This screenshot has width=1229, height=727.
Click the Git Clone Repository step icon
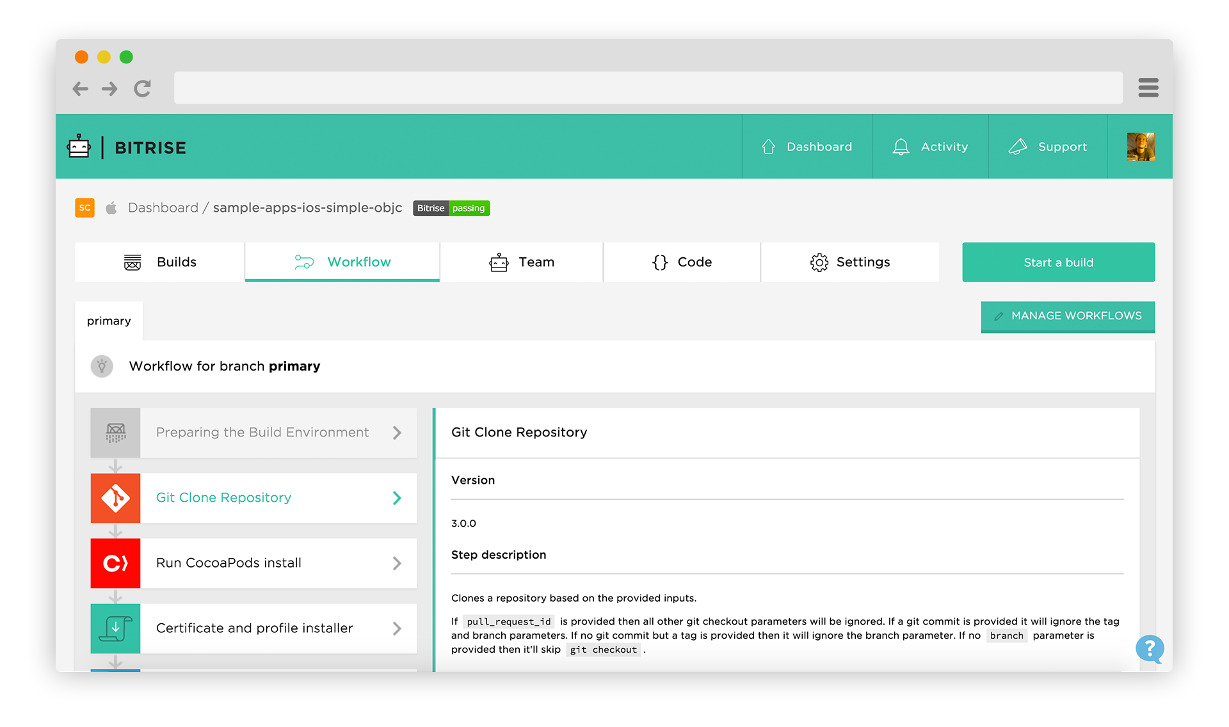click(115, 498)
